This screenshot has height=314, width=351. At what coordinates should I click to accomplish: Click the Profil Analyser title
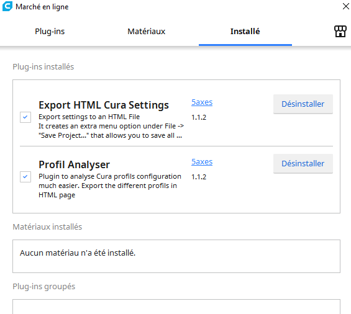click(74, 164)
